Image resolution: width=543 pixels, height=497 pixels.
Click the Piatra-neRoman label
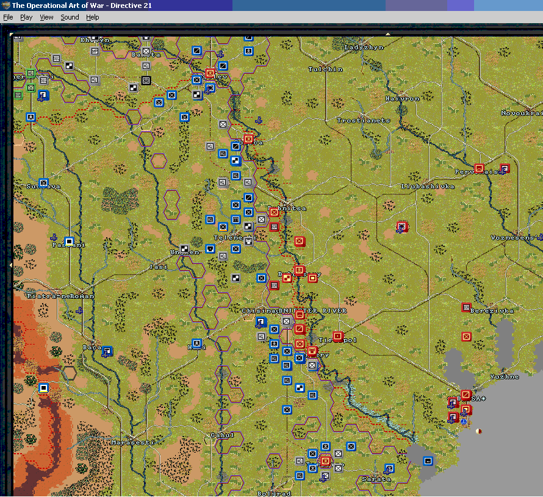pyautogui.click(x=60, y=296)
